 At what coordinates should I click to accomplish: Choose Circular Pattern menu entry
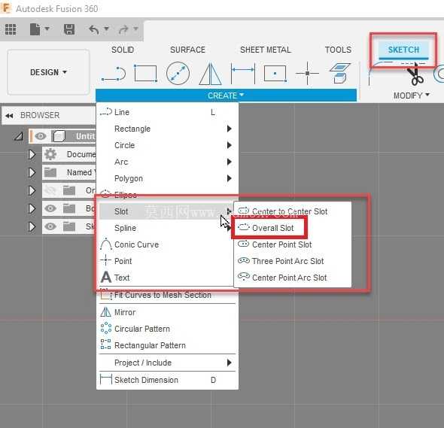[x=167, y=329]
